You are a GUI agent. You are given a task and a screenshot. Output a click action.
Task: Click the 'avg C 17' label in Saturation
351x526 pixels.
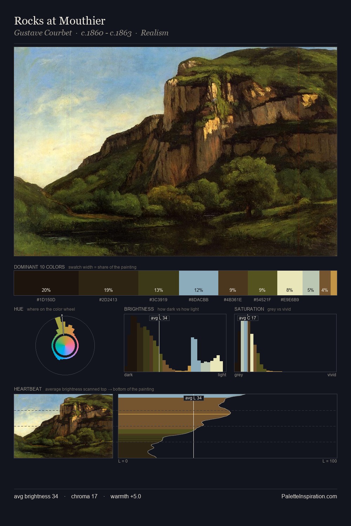[x=248, y=318]
